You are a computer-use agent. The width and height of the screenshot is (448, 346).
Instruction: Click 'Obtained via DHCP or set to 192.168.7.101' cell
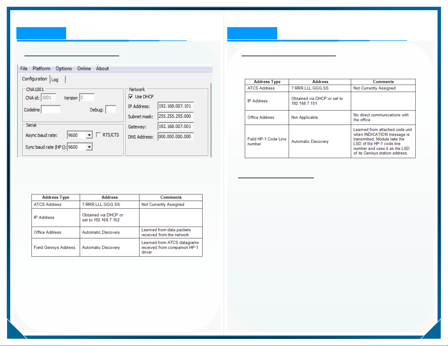[320, 101]
